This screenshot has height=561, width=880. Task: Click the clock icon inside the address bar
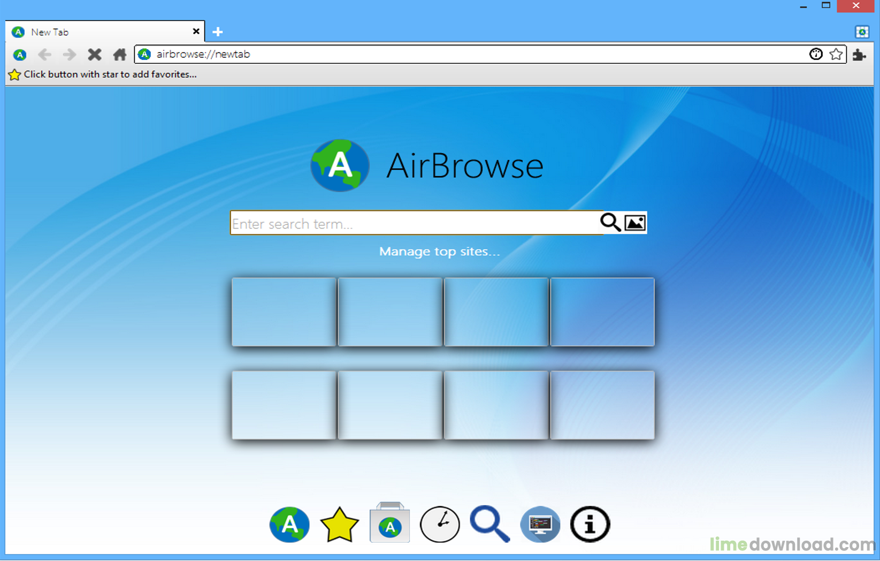[x=815, y=54]
